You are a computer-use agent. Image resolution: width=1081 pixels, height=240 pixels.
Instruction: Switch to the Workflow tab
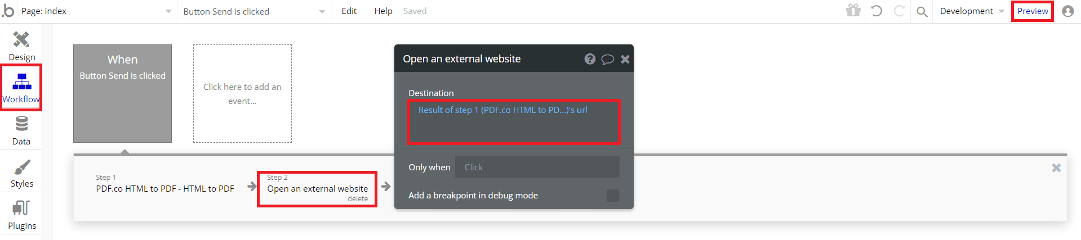[x=21, y=88]
